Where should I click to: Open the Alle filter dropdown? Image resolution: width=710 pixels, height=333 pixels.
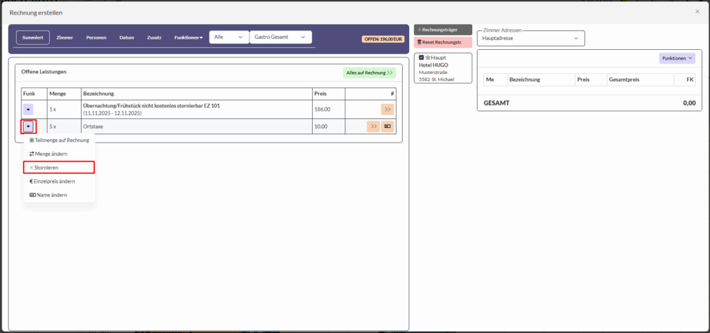click(230, 37)
